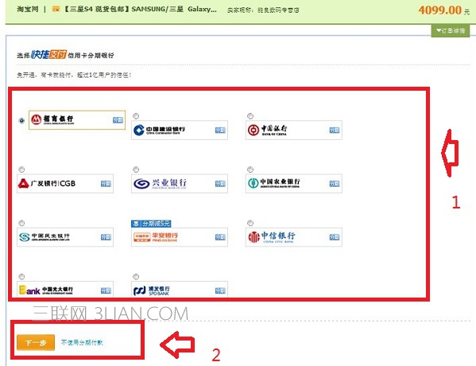Click the 中国建设银行 bank logo
This screenshot has height=366, width=476.
pos(159,130)
